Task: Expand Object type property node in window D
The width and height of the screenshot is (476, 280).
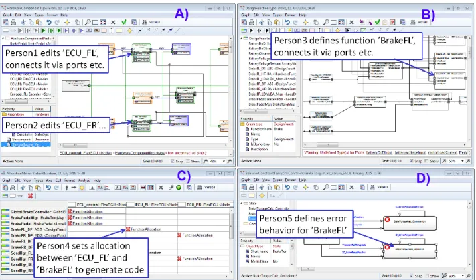Action: (x=242, y=246)
